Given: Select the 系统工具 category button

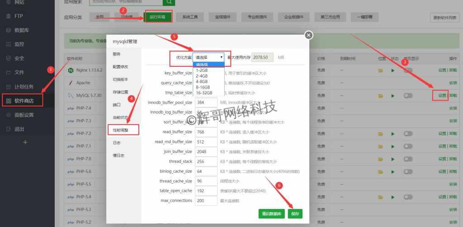Looking at the screenshot, I should pyautogui.click(x=190, y=17).
